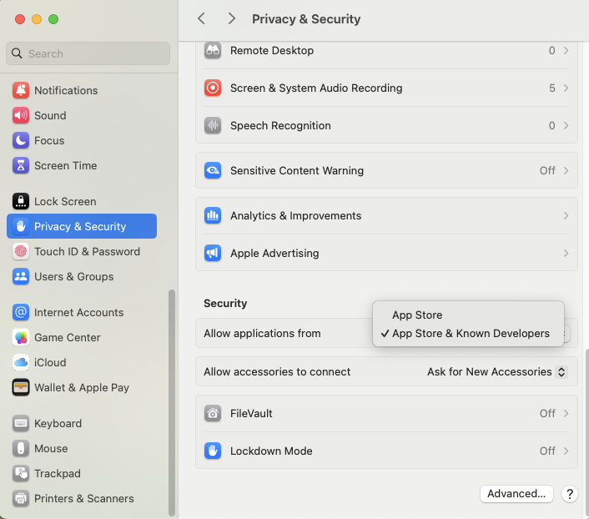Screen dimensions: 589x519
Task: Expand Analytics & Improvements row chevron
Action: point(566,215)
